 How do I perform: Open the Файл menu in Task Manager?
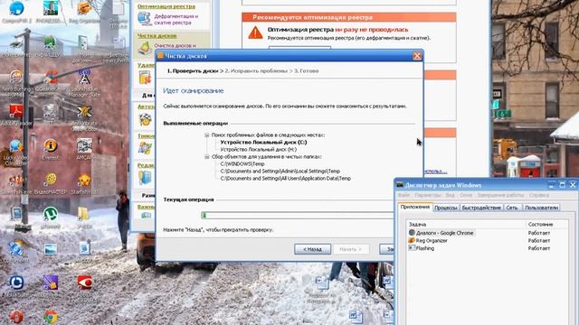(x=403, y=195)
